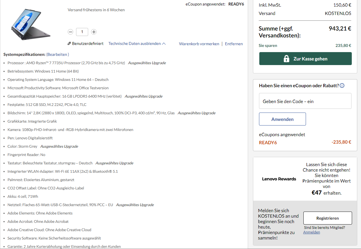Click the info icon next to eCoupon question
The height and width of the screenshot is (249, 361).
[x=342, y=85]
